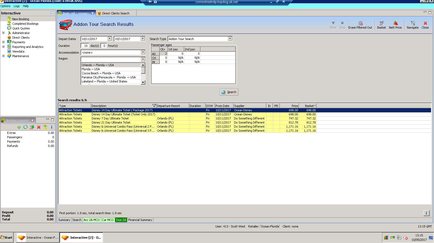Click the green hardware card tray icon

pyautogui.click(x=393, y=238)
